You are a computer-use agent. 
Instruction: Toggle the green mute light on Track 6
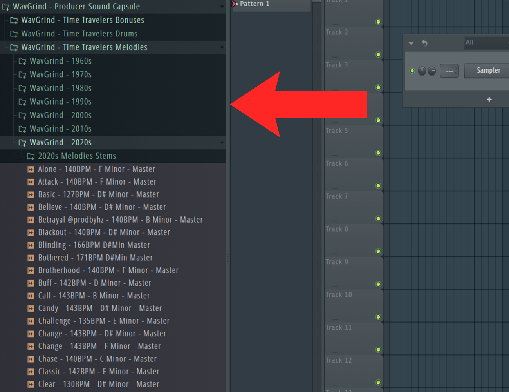coord(378,186)
